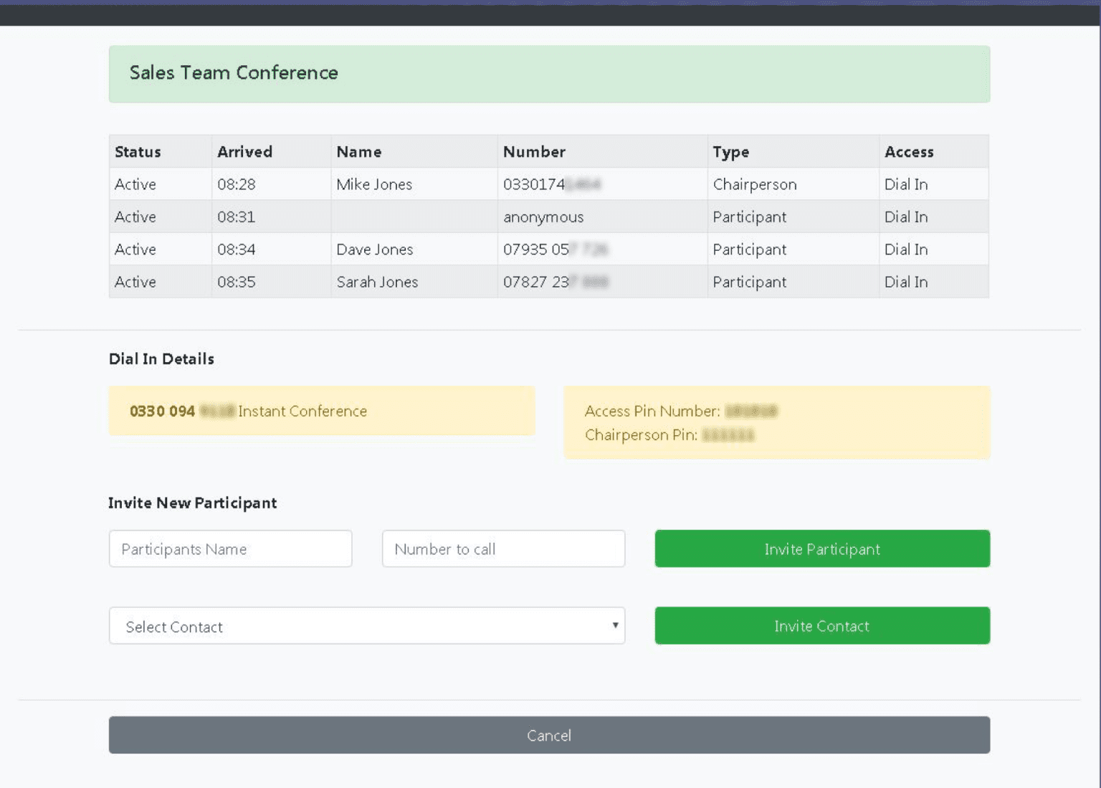Click the anonymous number cell
1101x788 pixels.
543,217
